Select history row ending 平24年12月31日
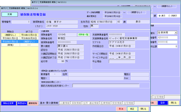The height and width of the screenshot is (112, 181). (x=20, y=35)
